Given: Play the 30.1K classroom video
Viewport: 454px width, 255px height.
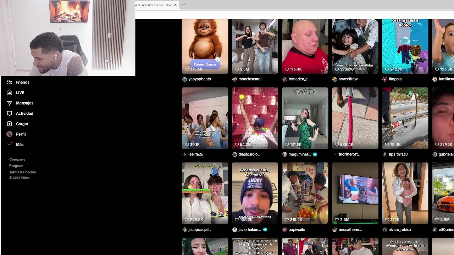Looking at the screenshot, I should click(205, 118).
